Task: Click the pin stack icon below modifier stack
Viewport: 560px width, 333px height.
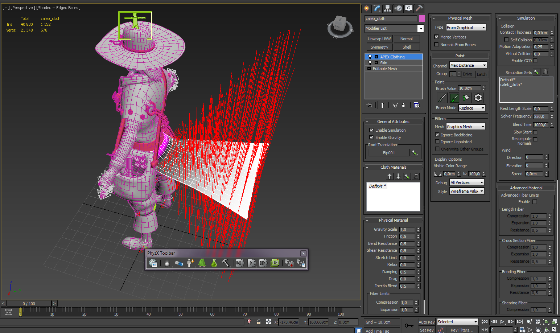Action: click(x=370, y=105)
